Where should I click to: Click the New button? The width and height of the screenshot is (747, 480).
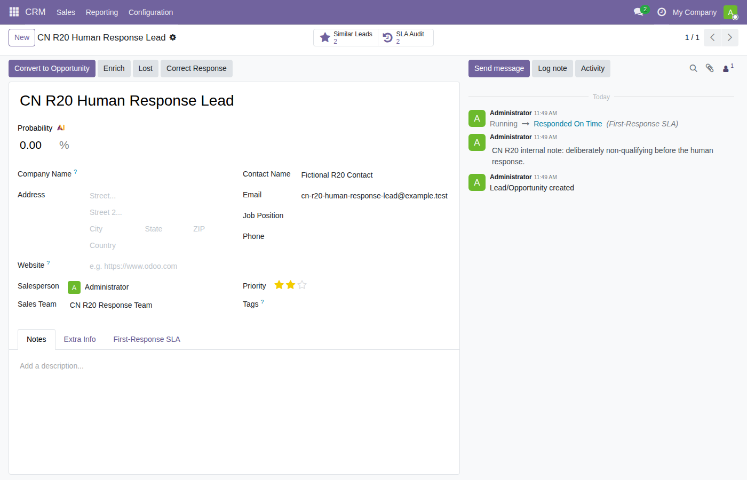[22, 37]
